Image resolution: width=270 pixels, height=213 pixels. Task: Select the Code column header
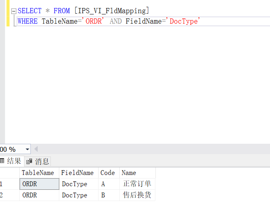pos(109,173)
